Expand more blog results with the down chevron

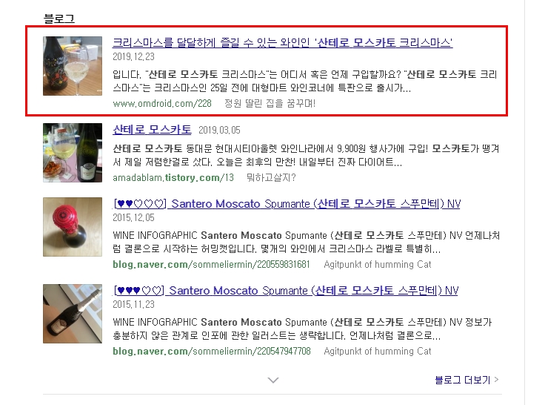pyautogui.click(x=273, y=380)
